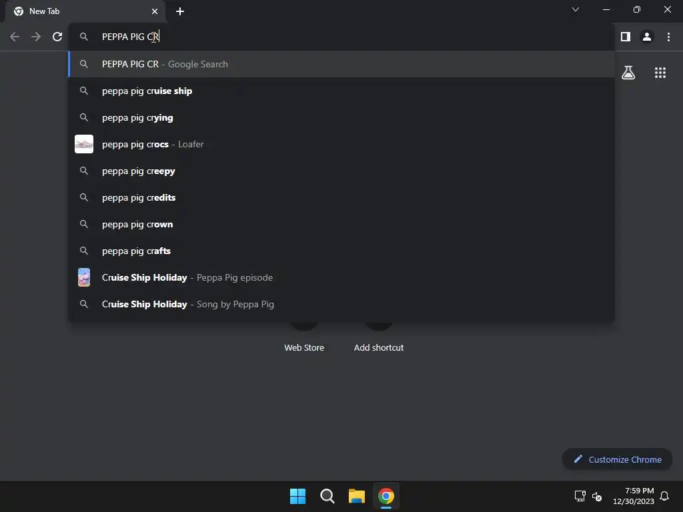
Task: Select the 'peppa pig crying' suggestion
Action: coord(341,118)
